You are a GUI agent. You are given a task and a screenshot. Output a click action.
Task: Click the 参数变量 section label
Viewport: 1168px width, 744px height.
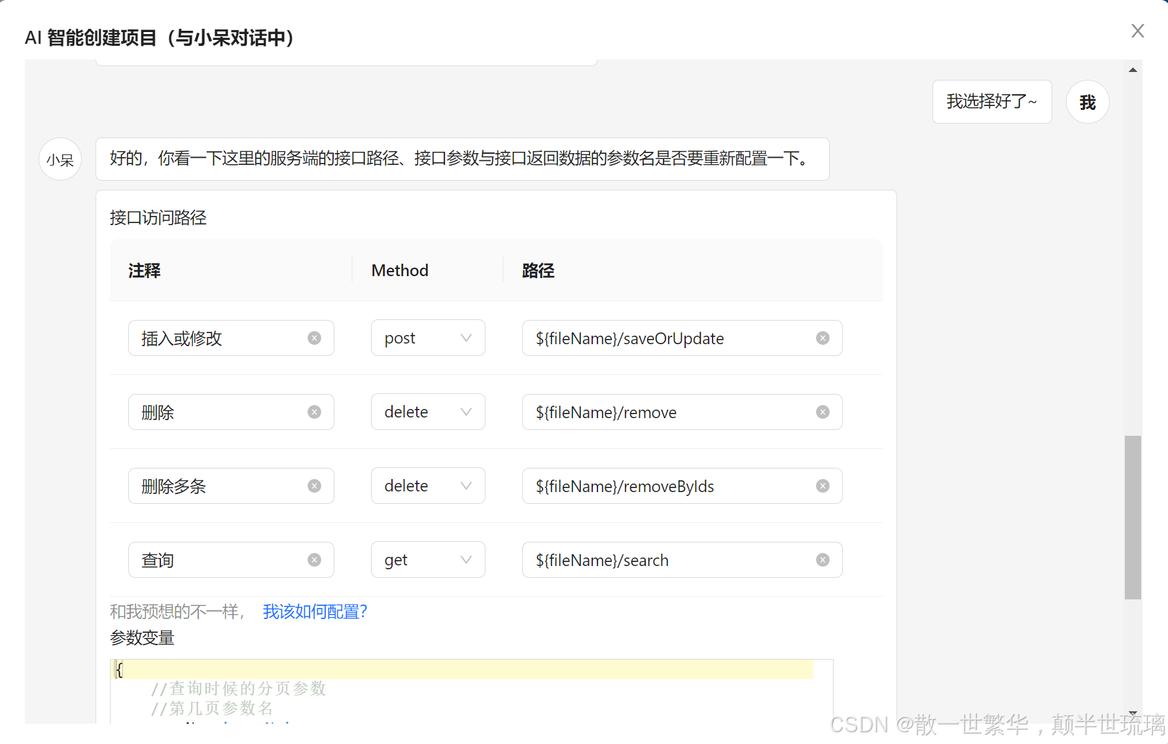point(142,638)
